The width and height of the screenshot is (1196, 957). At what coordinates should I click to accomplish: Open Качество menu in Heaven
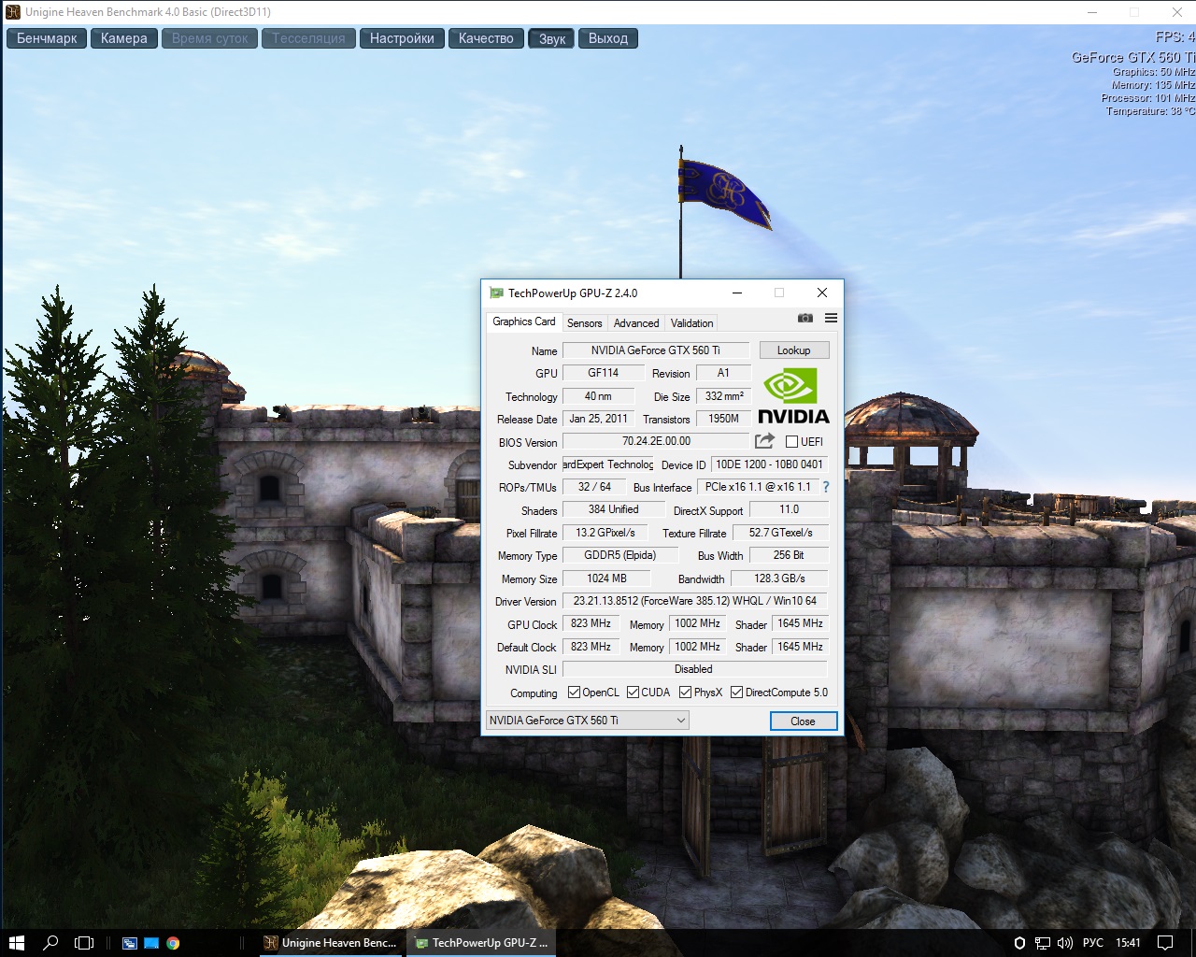[486, 38]
